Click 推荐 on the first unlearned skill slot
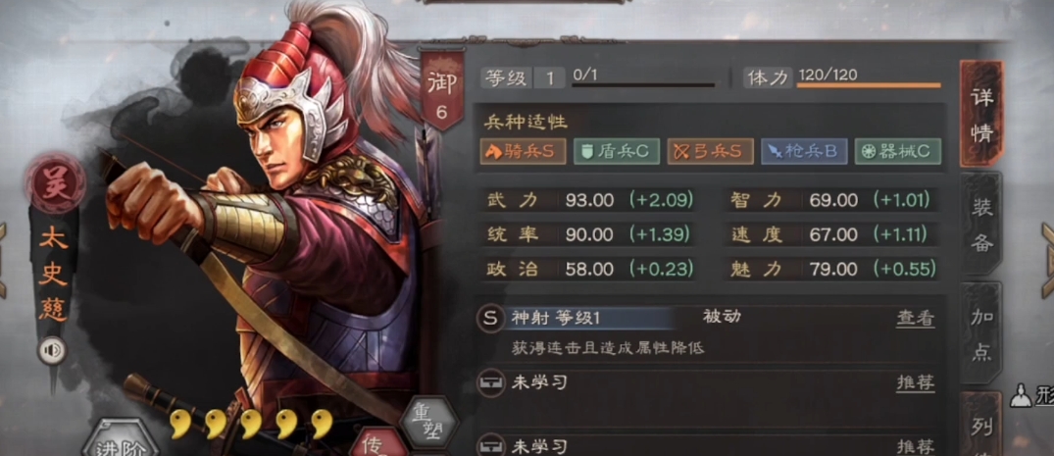Image resolution: width=1054 pixels, height=456 pixels. coord(916,382)
